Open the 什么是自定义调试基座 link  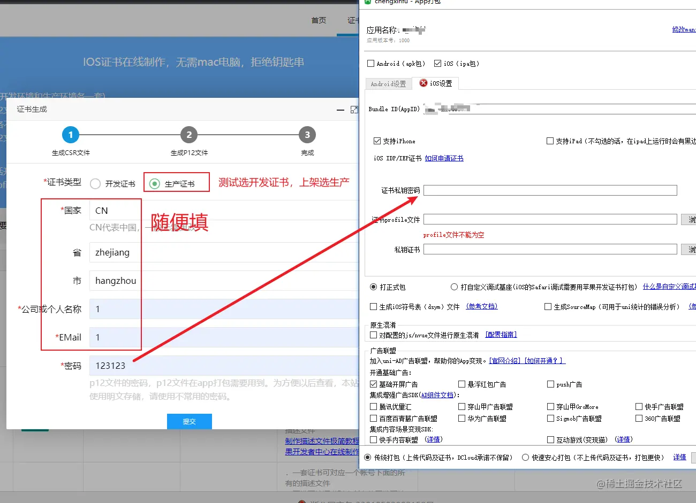[x=669, y=287]
